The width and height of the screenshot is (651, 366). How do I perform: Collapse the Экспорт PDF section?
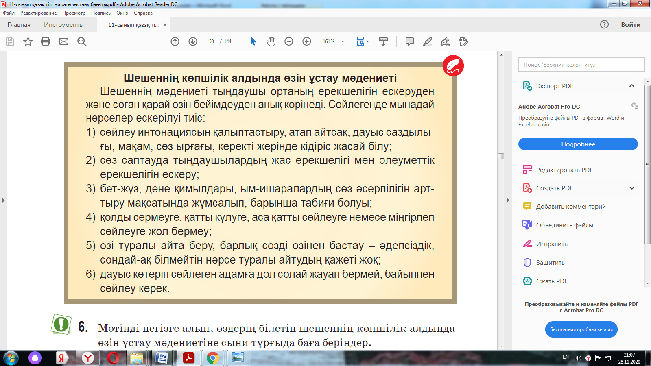[631, 86]
